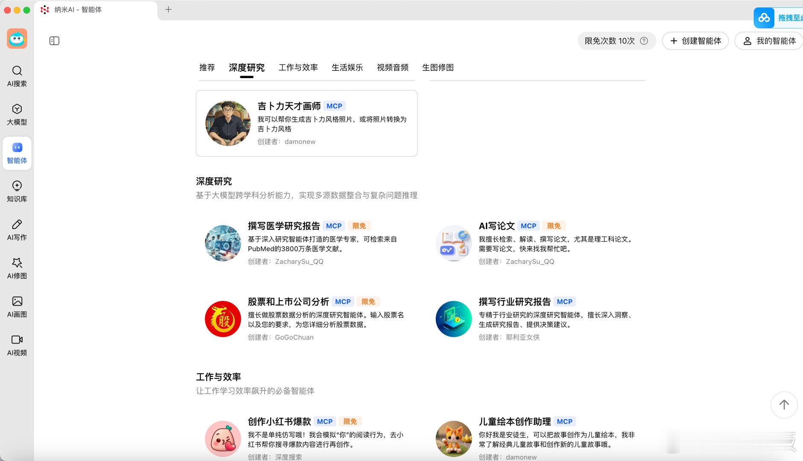803x461 pixels.
Task: Click the help question mark icon
Action: pyautogui.click(x=644, y=41)
